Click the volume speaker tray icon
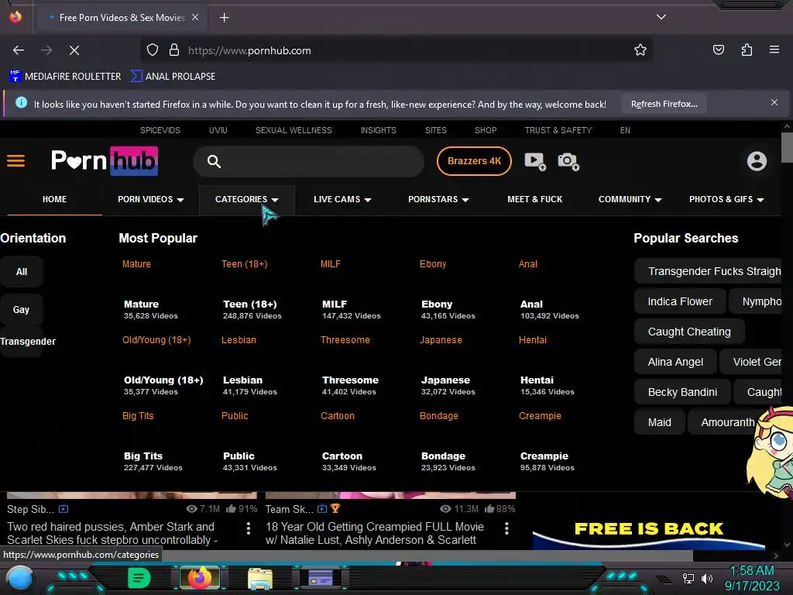The width and height of the screenshot is (793, 595). (x=706, y=578)
